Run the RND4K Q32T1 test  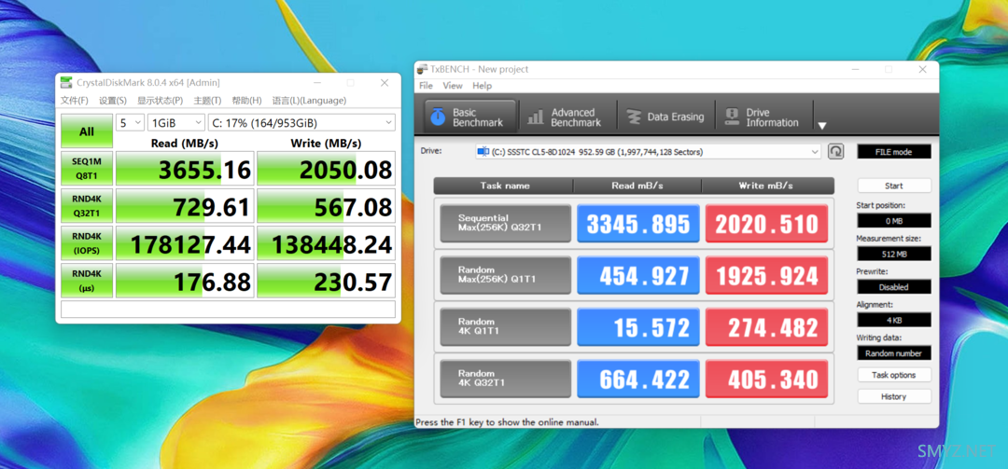point(86,205)
